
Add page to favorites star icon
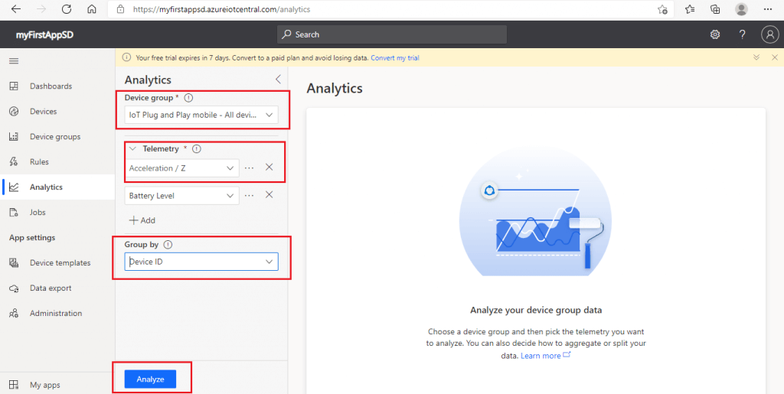[x=662, y=9]
